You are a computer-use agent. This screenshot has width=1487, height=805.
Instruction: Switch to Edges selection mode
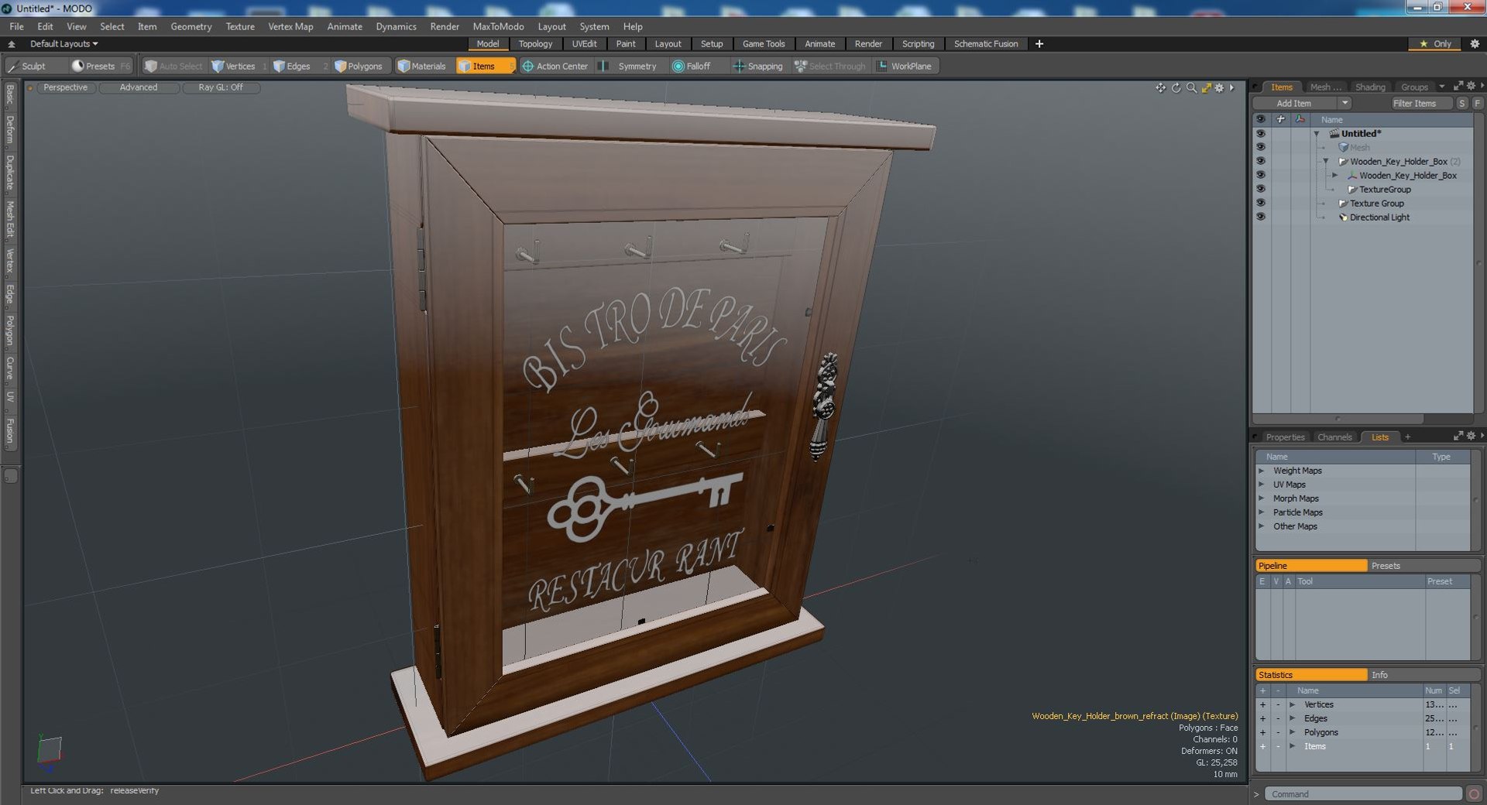(x=298, y=67)
